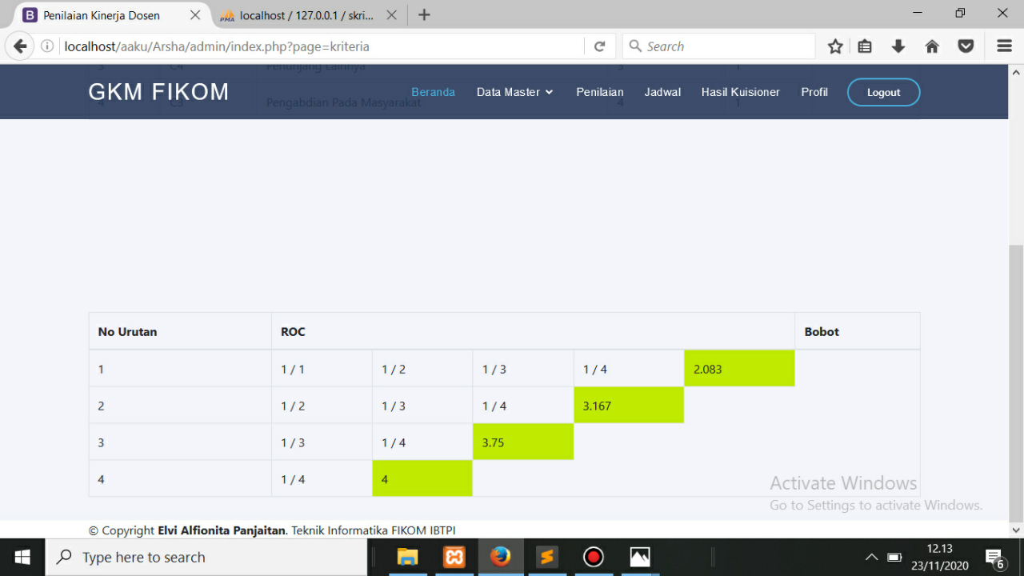Image resolution: width=1024 pixels, height=576 pixels.
Task: Open XAMPP from the taskbar
Action: pyautogui.click(x=454, y=557)
